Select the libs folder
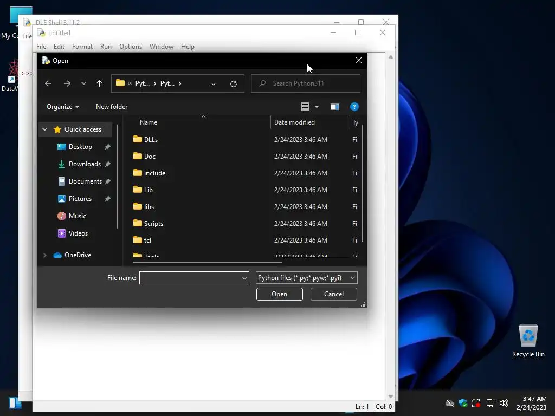555x416 pixels. pyautogui.click(x=149, y=206)
